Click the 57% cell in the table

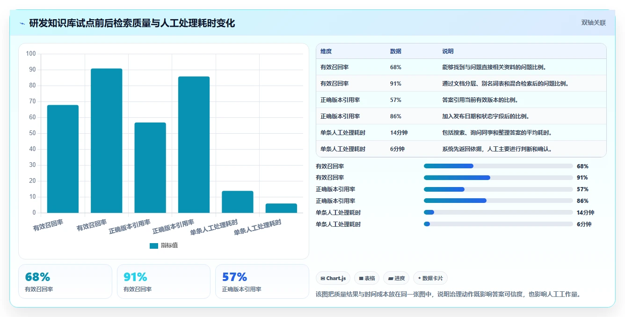(396, 100)
